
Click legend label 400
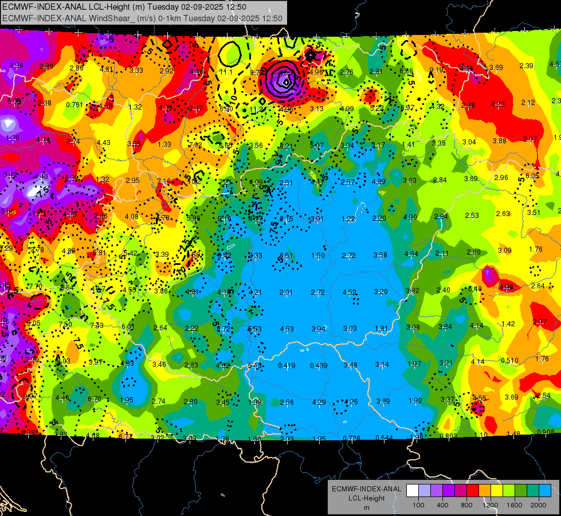click(x=442, y=505)
